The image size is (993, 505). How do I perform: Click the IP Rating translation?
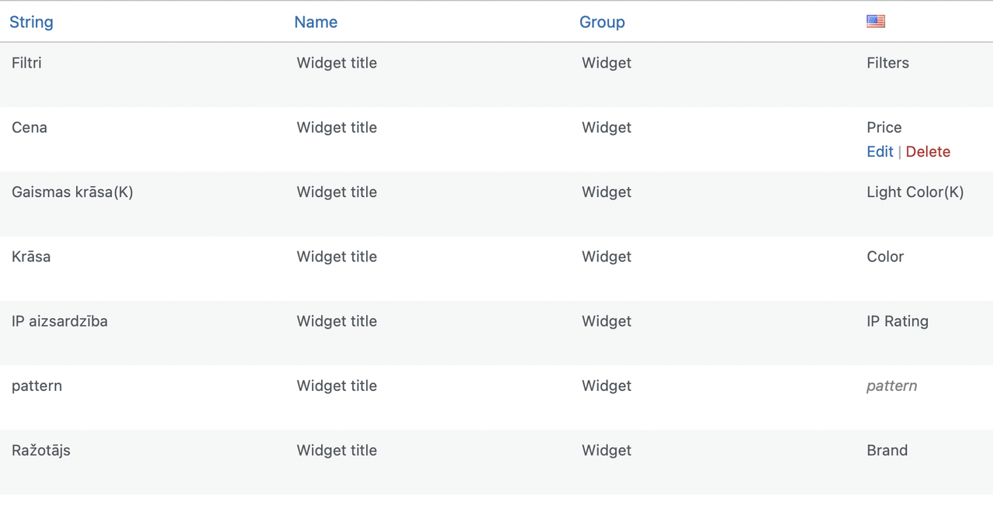(x=897, y=321)
